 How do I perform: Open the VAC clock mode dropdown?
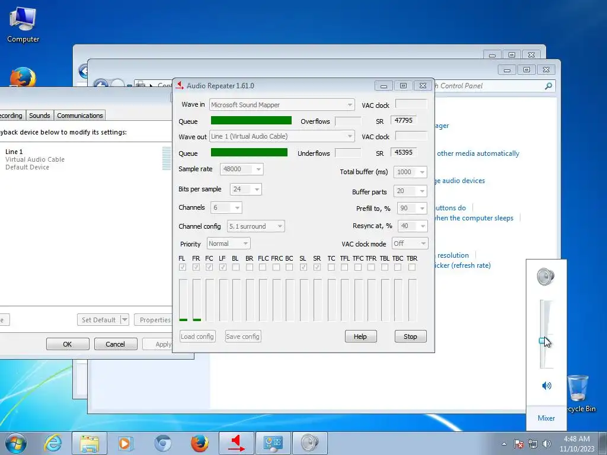pos(410,243)
